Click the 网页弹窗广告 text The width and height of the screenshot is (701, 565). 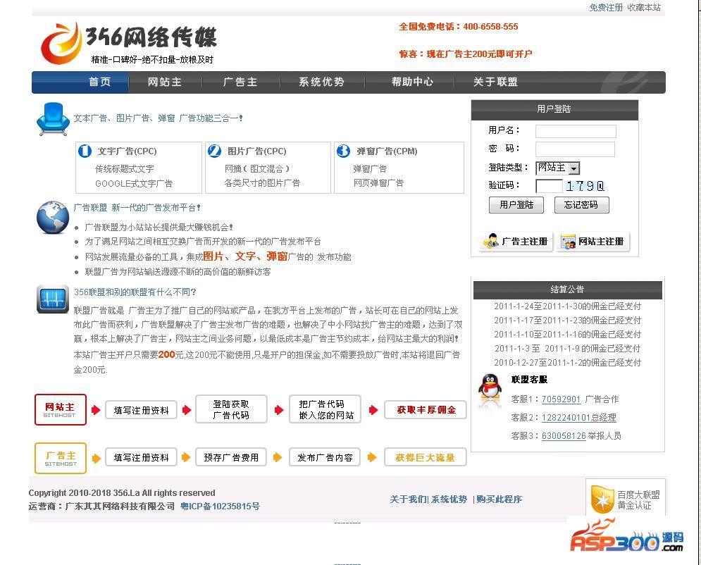(378, 183)
